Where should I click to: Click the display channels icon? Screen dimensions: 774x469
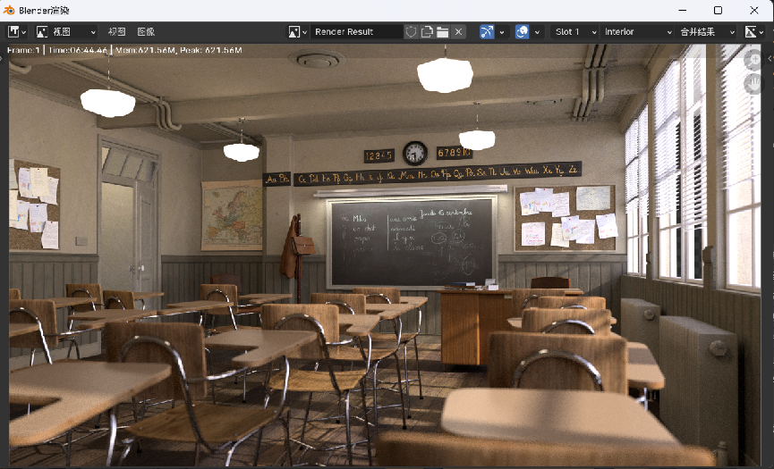753,31
